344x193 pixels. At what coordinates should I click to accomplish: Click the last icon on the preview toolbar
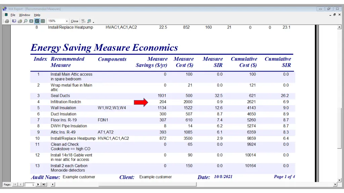89,21
